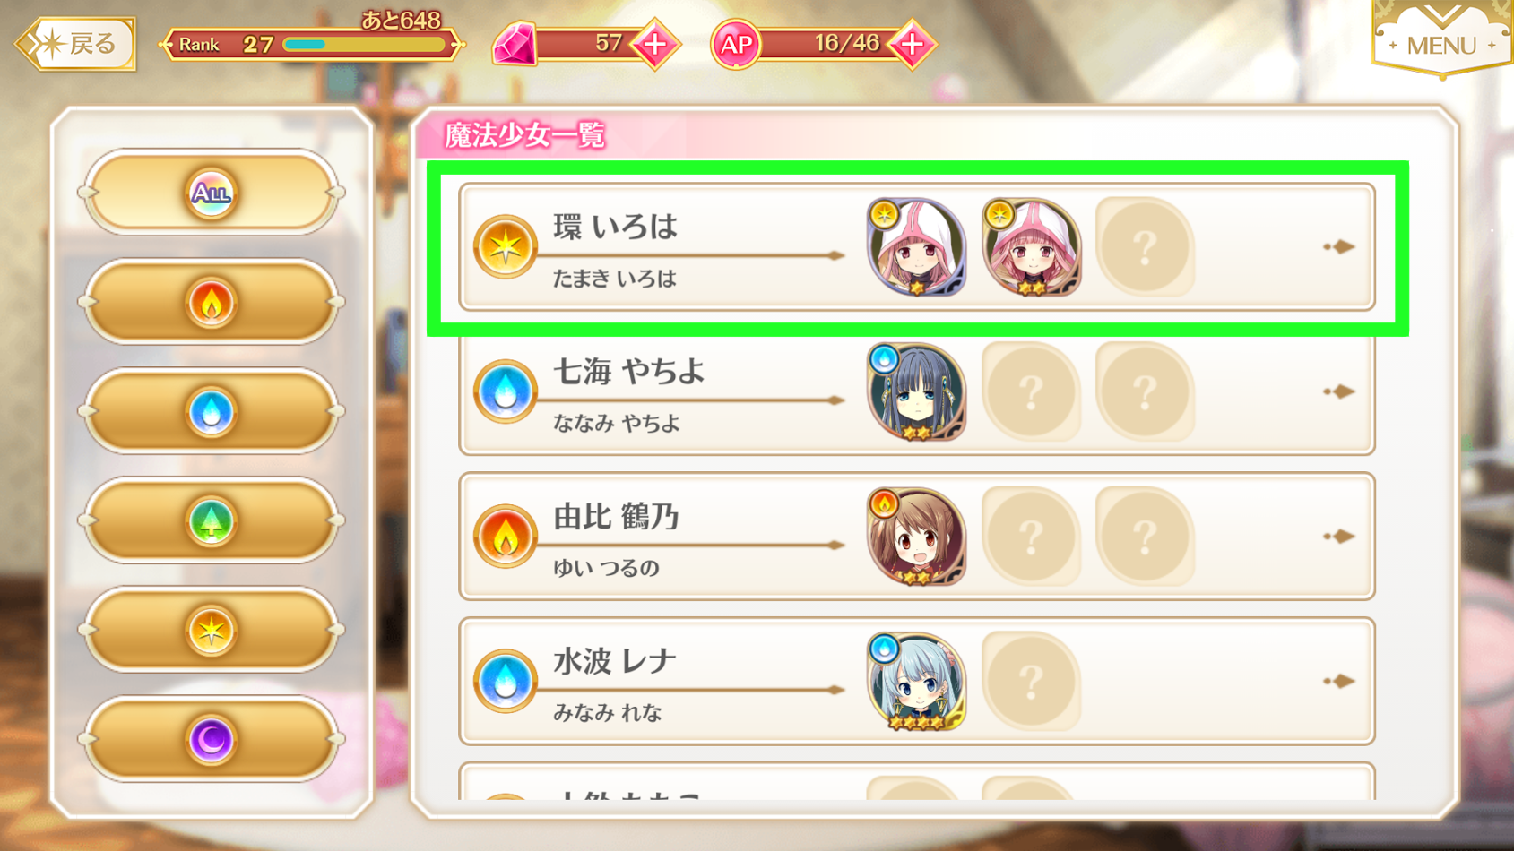Expand arrow on 七海 やちよ row
This screenshot has width=1514, height=851.
pos(1339,391)
